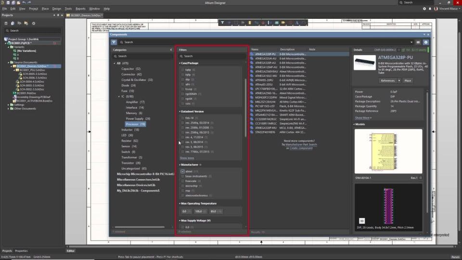Click the Details pane vertical scrollbar

tap(427, 152)
